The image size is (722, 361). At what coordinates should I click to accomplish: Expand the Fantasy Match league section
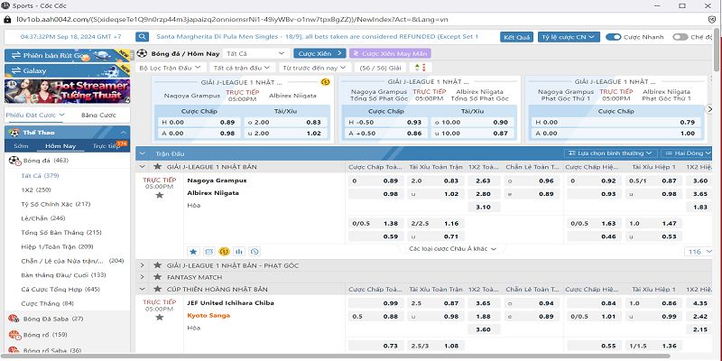[142, 277]
